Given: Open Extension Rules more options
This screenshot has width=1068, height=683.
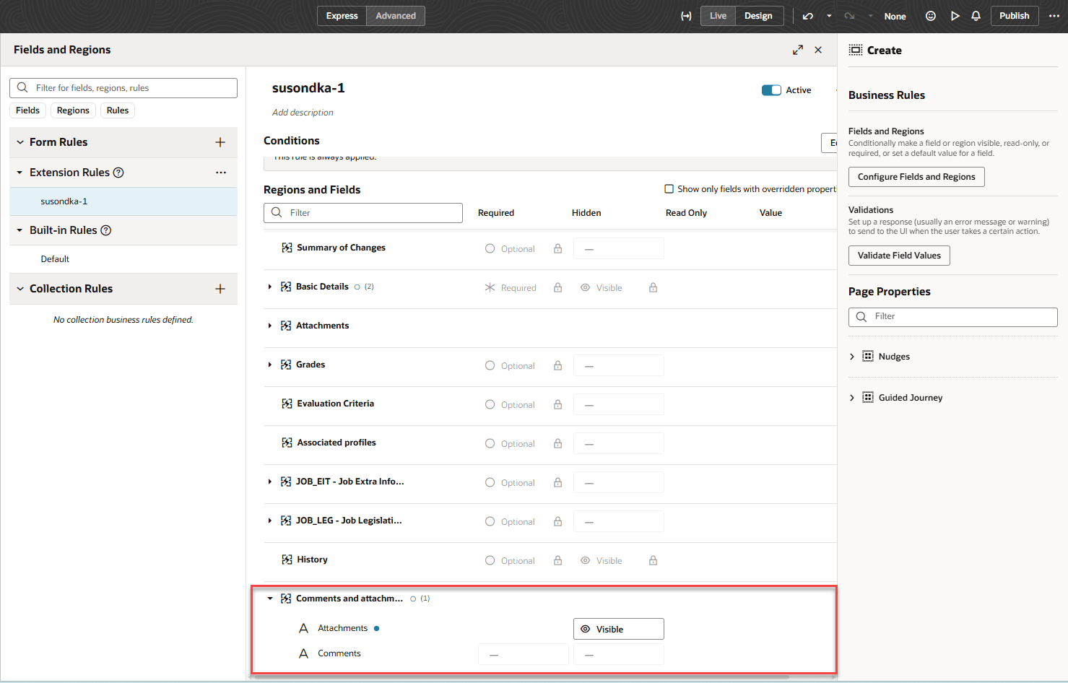Looking at the screenshot, I should 221,173.
